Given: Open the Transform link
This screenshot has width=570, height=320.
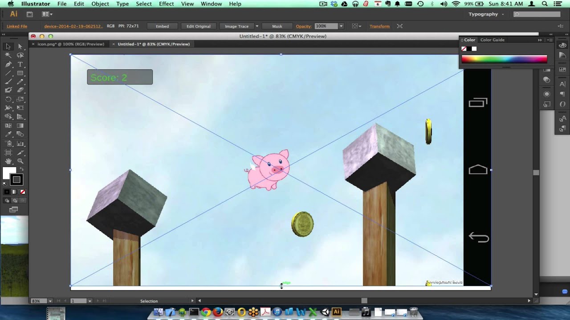Looking at the screenshot, I should coord(379,26).
